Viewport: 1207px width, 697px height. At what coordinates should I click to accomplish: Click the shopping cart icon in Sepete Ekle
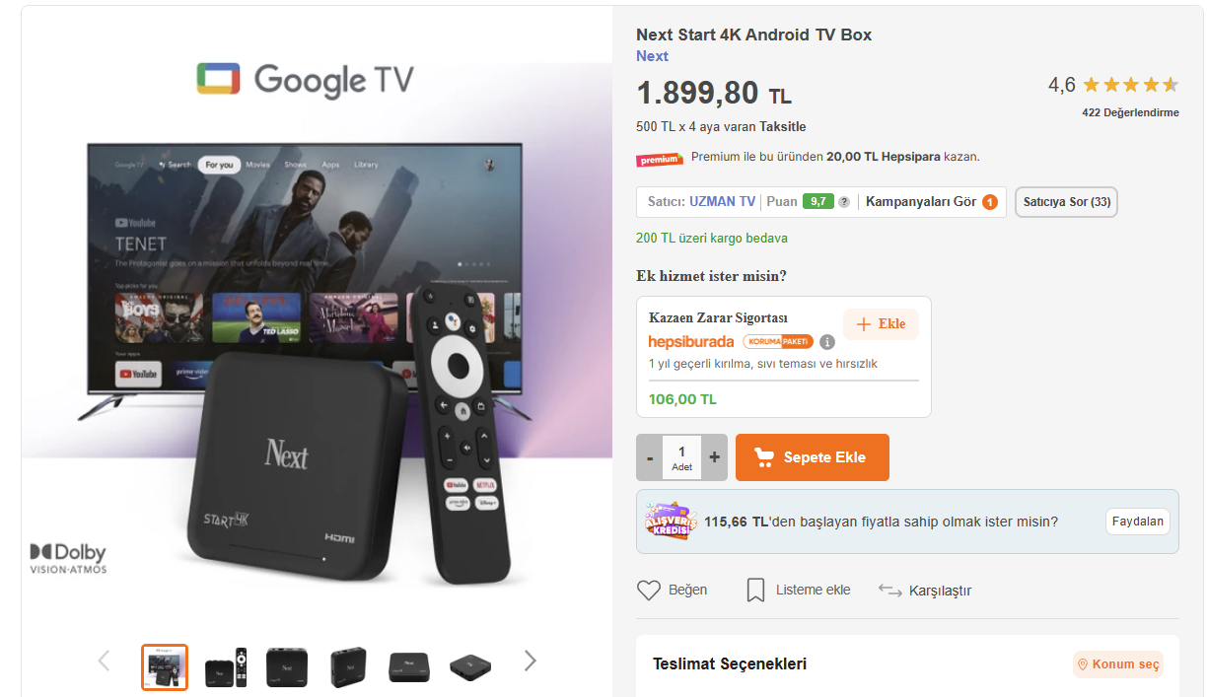764,457
